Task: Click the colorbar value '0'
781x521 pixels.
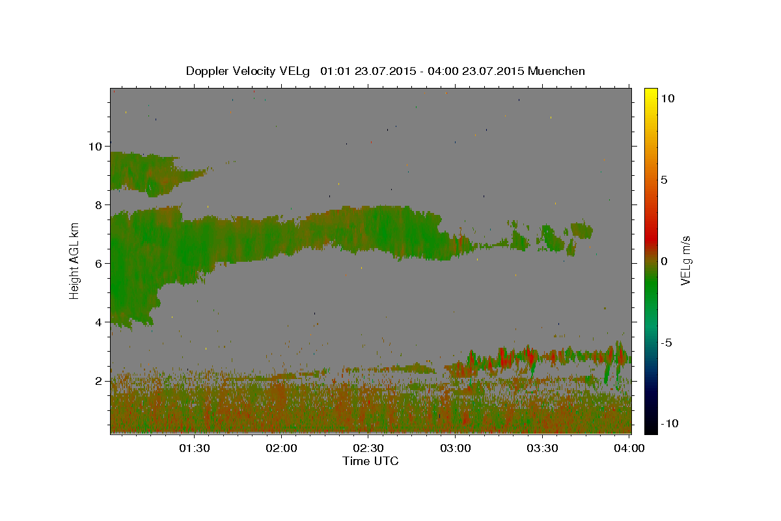Action: [x=664, y=261]
